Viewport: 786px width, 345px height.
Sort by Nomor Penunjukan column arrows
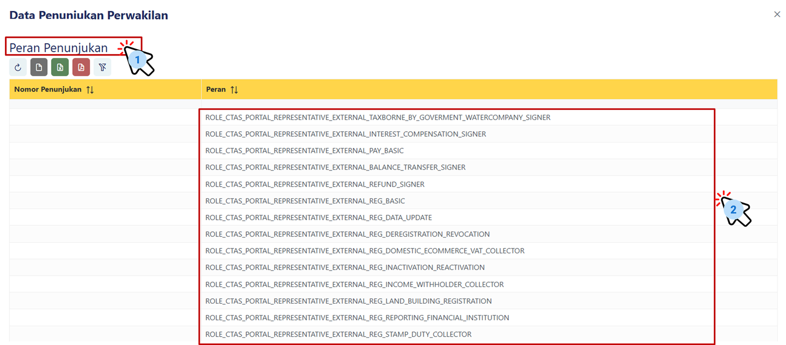pyautogui.click(x=90, y=89)
